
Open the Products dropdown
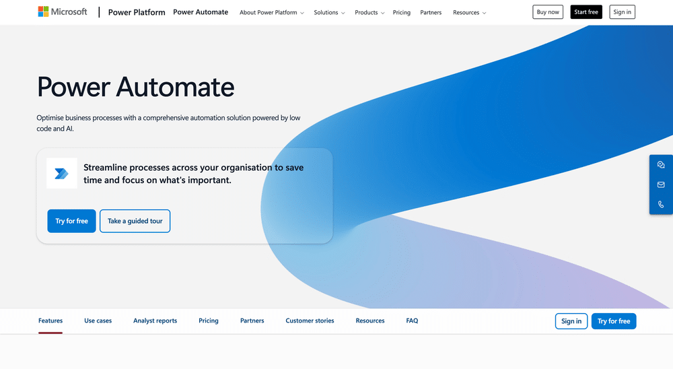(369, 13)
